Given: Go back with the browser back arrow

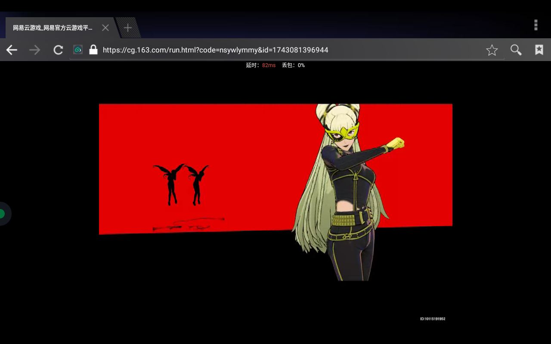Looking at the screenshot, I should tap(12, 50).
